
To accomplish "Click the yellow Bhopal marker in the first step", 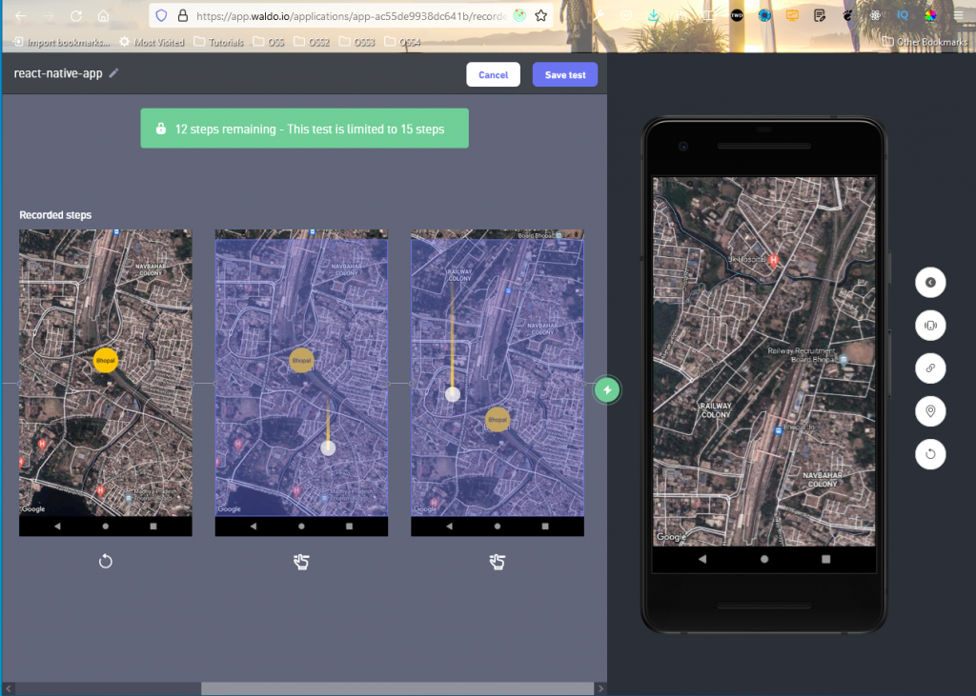I will pyautogui.click(x=105, y=360).
